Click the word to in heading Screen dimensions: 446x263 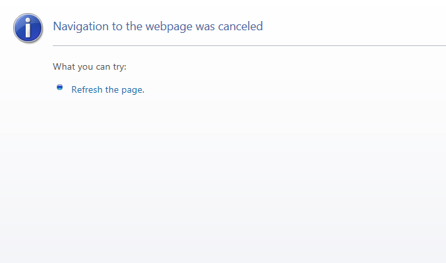[x=117, y=27]
